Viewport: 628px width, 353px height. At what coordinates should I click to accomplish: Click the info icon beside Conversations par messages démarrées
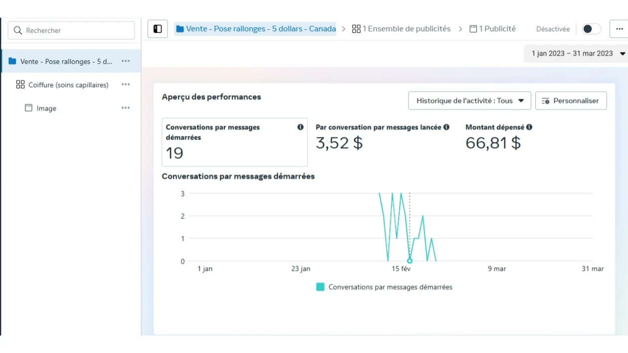click(300, 127)
